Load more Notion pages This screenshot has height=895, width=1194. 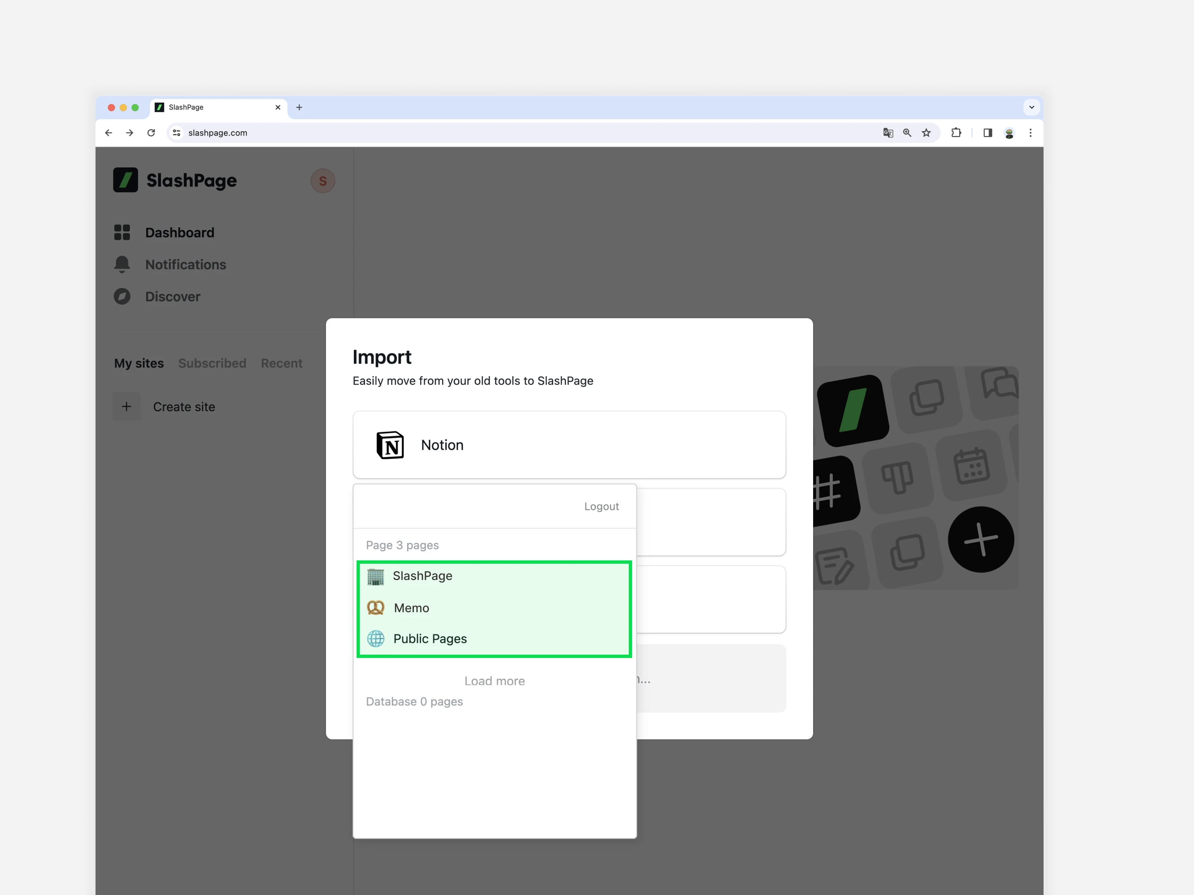[x=494, y=681]
